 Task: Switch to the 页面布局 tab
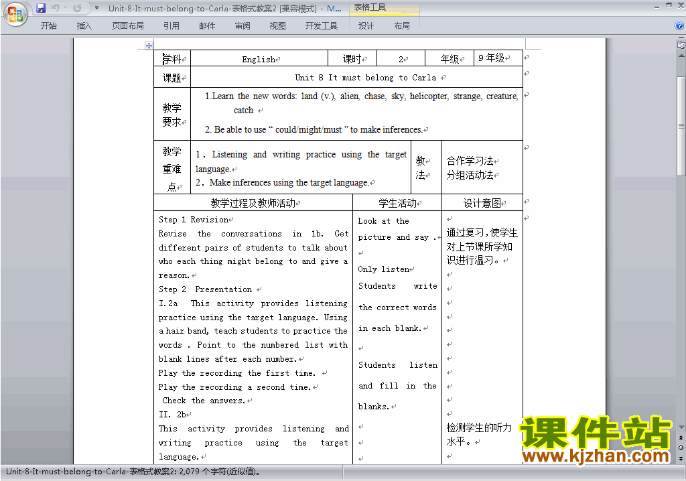coord(128,26)
